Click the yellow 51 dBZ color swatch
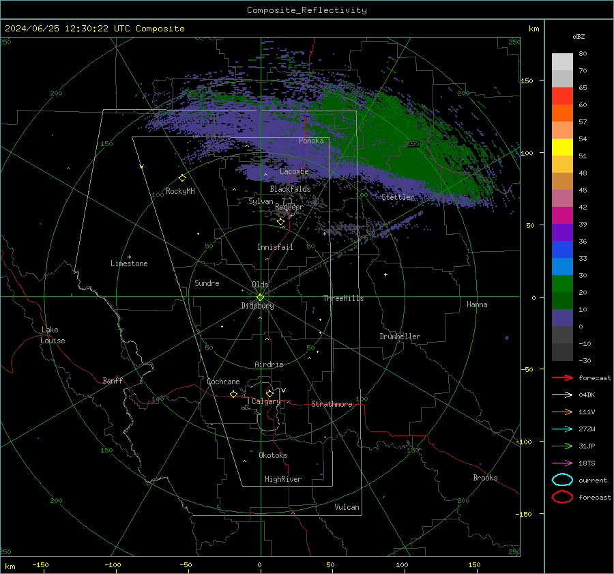 pos(562,147)
